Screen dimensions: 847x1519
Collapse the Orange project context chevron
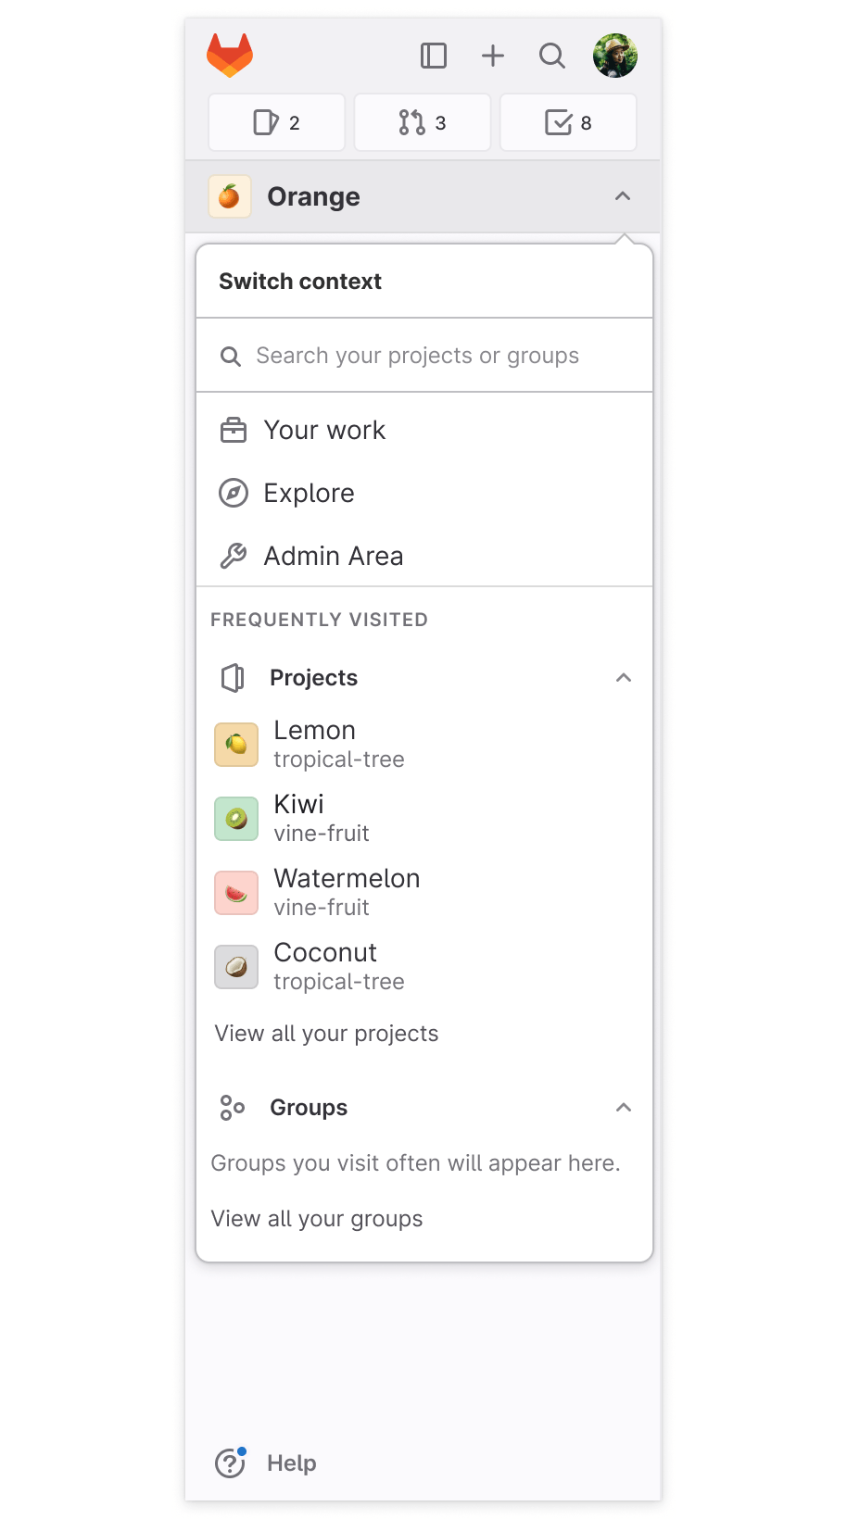pos(623,196)
